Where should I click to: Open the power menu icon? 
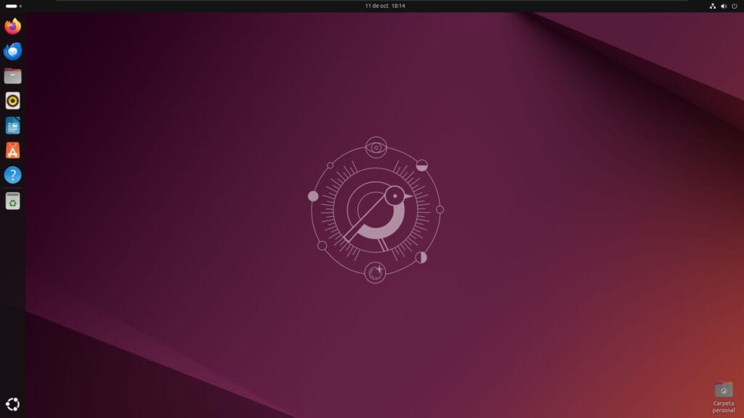(734, 6)
